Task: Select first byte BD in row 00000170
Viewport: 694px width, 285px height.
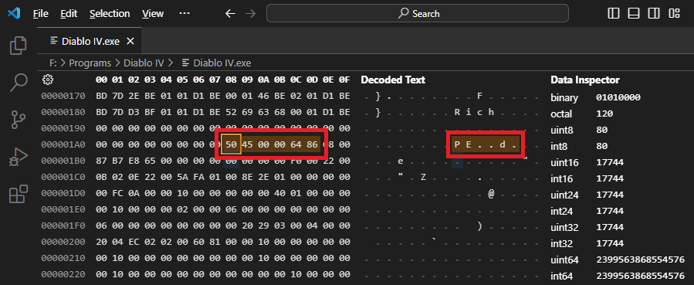Action: pyautogui.click(x=101, y=96)
